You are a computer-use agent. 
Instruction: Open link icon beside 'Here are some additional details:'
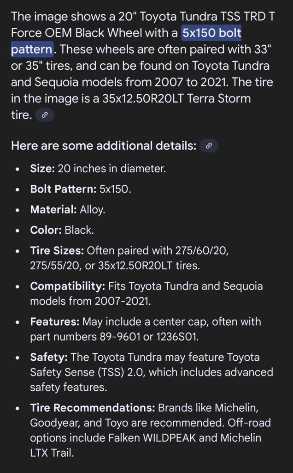point(209,146)
